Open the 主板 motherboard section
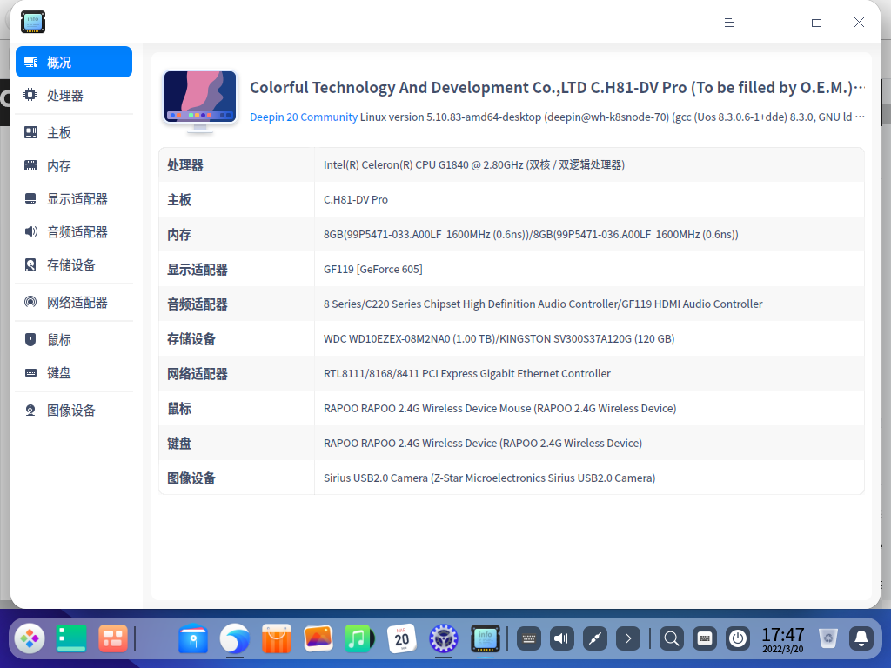 click(74, 132)
